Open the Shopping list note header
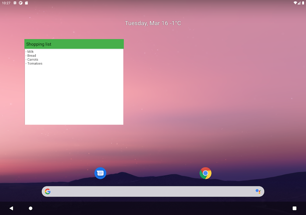 (x=74, y=44)
